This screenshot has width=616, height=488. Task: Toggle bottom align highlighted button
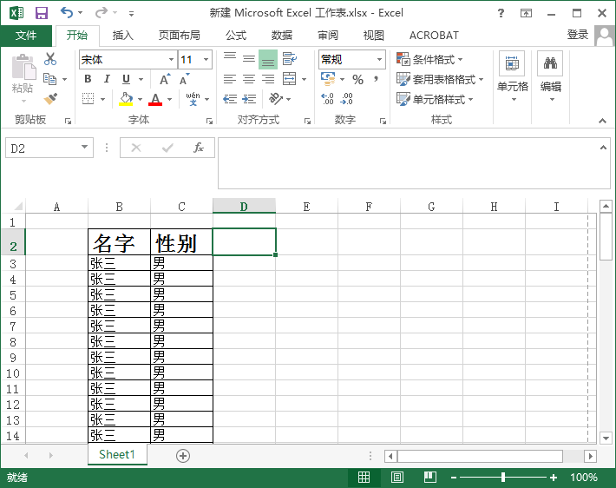268,59
